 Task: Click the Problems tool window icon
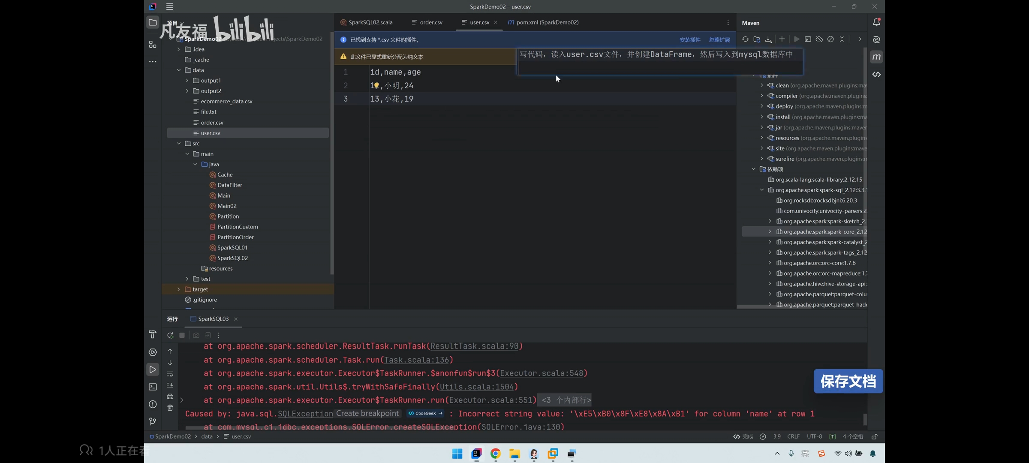[x=153, y=404]
